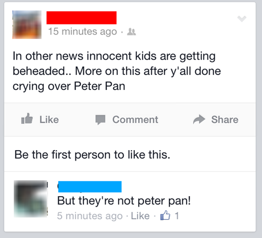This screenshot has height=238, width=262.
Task: Click the speech bubble Comment icon
Action: (x=100, y=120)
